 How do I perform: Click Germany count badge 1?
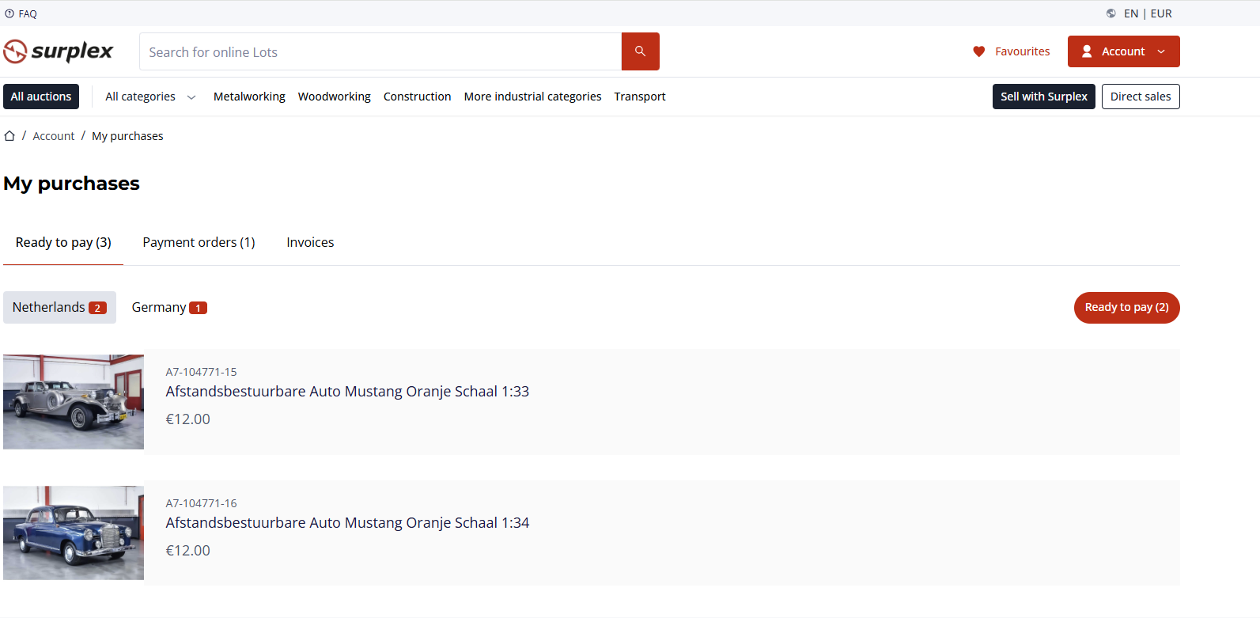(198, 308)
